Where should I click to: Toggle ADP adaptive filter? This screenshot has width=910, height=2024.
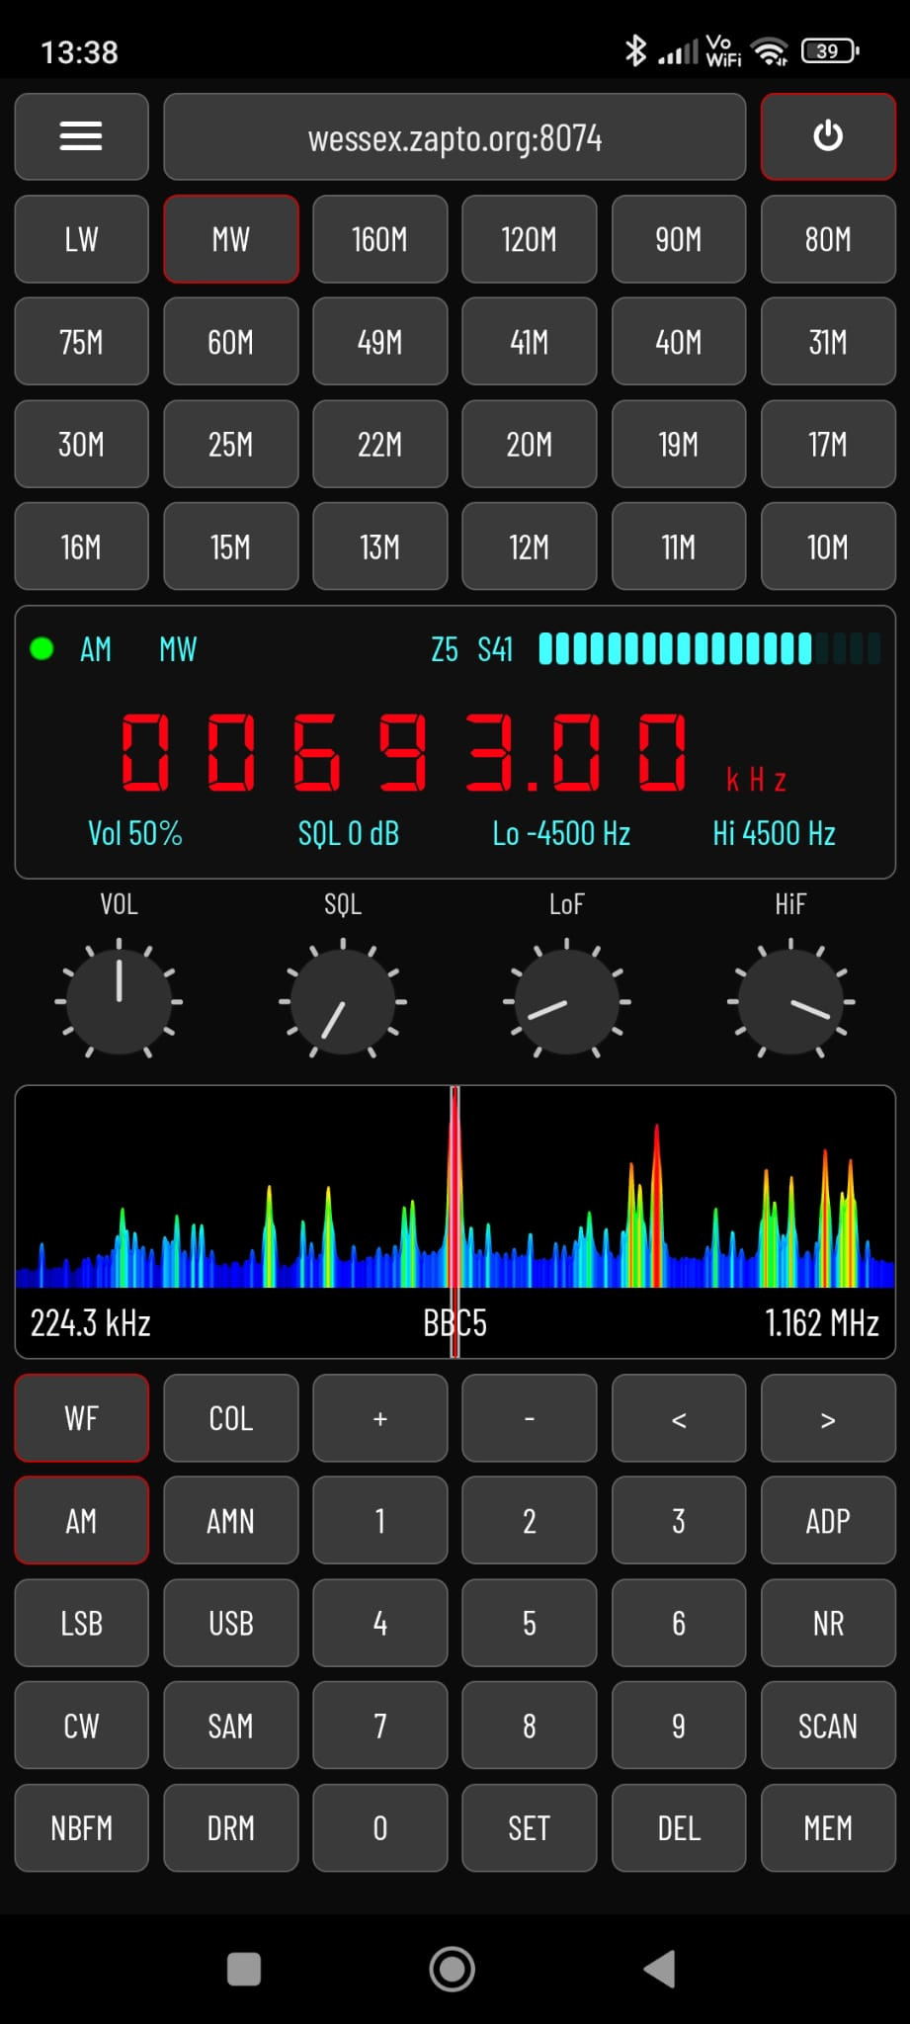827,1521
